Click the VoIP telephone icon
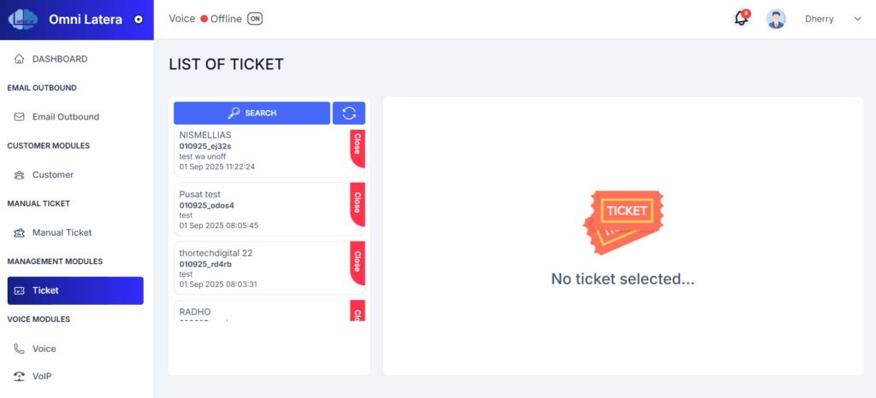The image size is (876, 398). pos(19,377)
